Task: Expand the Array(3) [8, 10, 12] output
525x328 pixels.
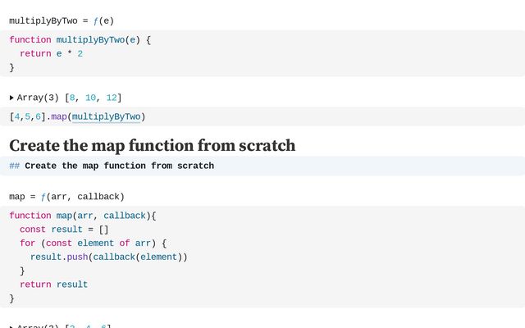Action: point(11,98)
